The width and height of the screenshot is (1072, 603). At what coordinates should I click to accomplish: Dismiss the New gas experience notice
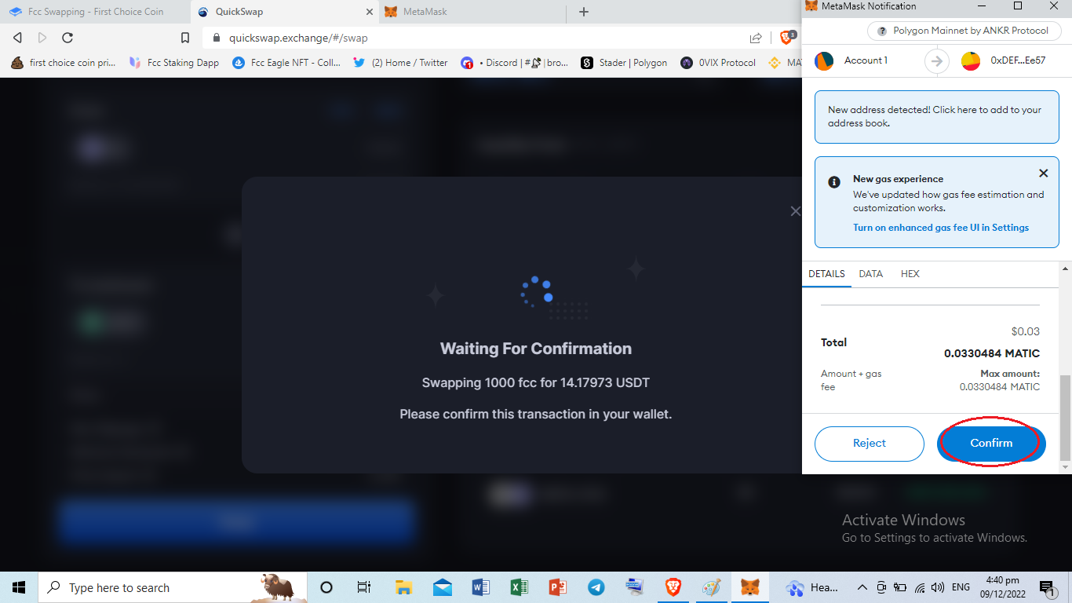1043,174
